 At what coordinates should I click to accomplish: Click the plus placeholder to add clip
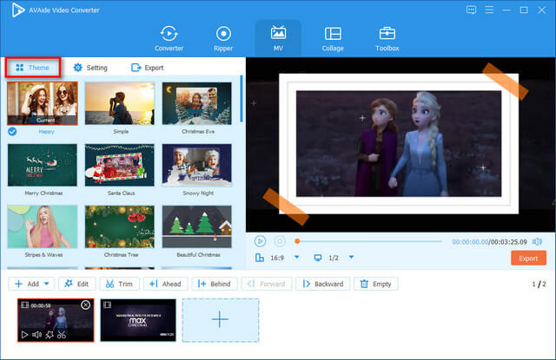[220, 320]
